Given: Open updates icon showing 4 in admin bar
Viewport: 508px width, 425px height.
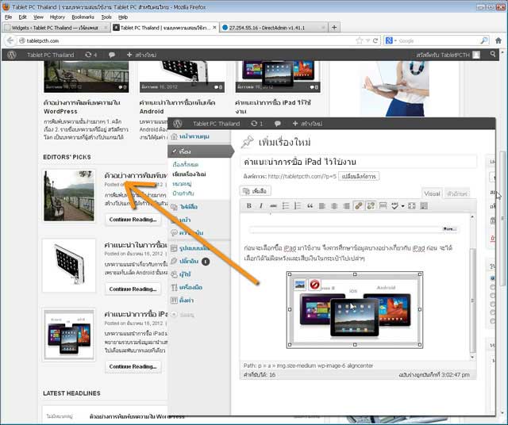Looking at the screenshot, I should (x=90, y=55).
